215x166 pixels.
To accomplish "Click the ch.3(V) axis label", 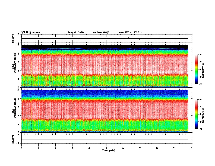I will click(13, 139).
